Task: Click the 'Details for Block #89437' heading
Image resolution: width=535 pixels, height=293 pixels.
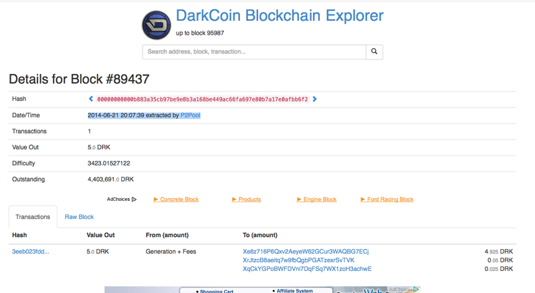Action: [x=79, y=79]
